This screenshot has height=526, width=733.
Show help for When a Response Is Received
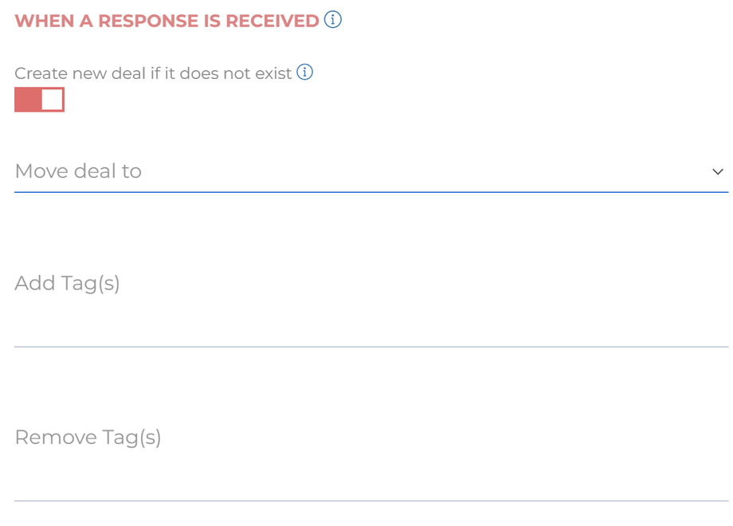pos(333,20)
